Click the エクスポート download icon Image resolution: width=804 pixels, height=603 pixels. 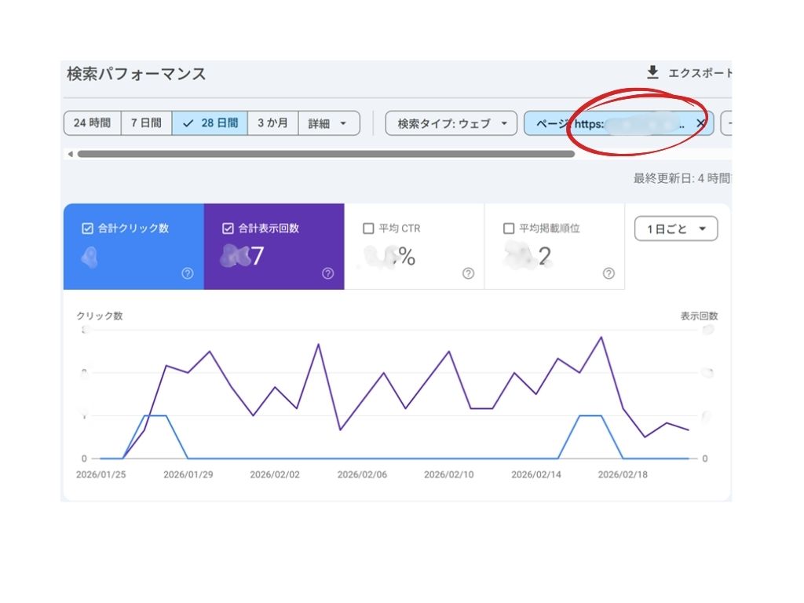click(652, 72)
